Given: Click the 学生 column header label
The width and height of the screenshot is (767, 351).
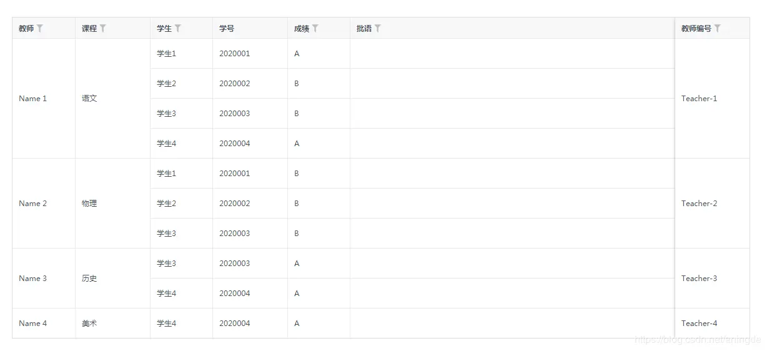Looking at the screenshot, I should (164, 29).
